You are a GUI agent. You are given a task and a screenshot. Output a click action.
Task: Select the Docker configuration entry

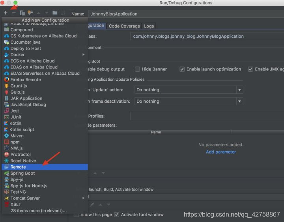coord(45,55)
